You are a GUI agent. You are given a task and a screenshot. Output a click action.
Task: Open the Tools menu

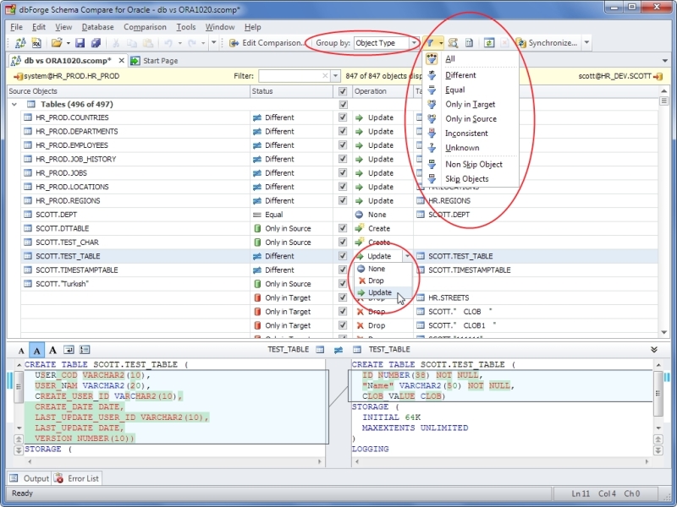pos(186,27)
